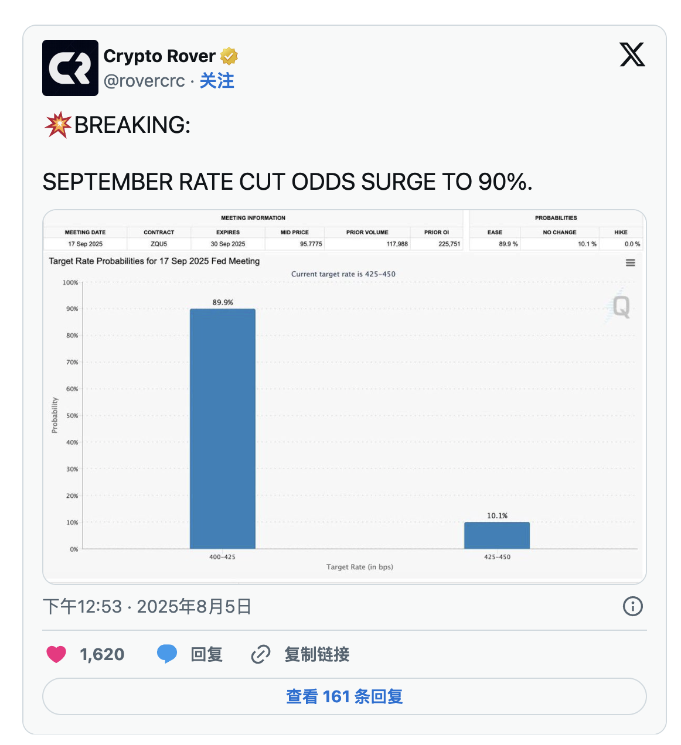The height and width of the screenshot is (745, 681).
Task: Click the Crypto Rover profile avatar
Action: point(70,68)
